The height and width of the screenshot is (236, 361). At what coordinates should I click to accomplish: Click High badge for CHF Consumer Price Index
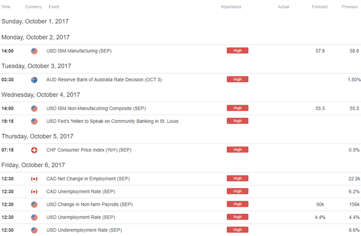(237, 150)
